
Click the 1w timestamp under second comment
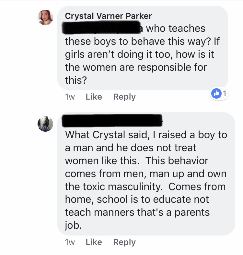click(x=70, y=242)
